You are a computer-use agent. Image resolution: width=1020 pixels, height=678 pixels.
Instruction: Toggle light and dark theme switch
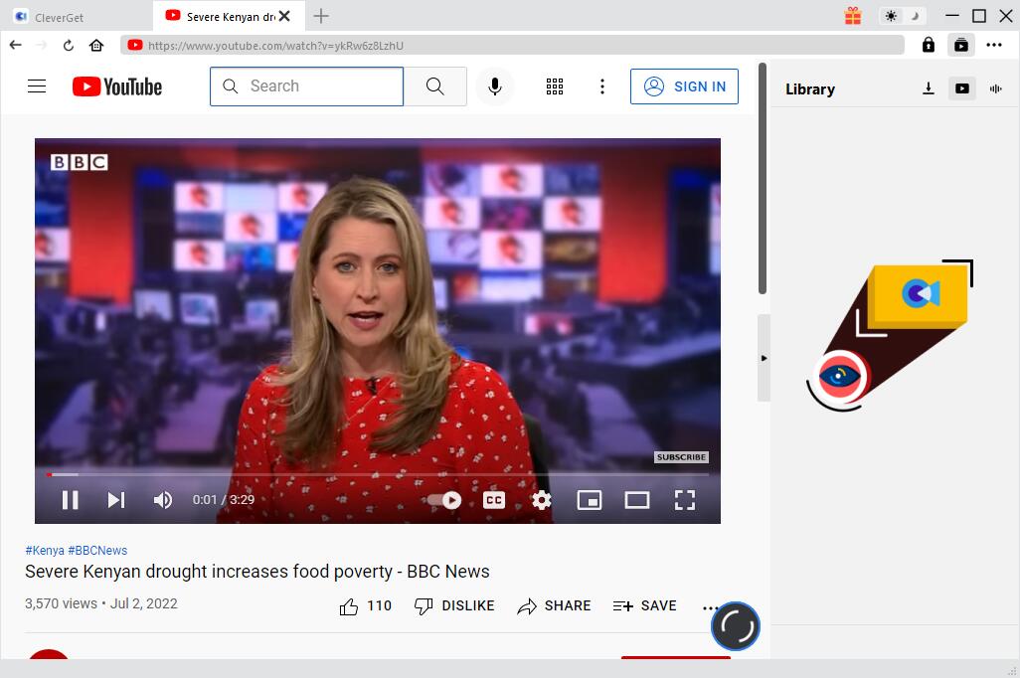coord(902,16)
